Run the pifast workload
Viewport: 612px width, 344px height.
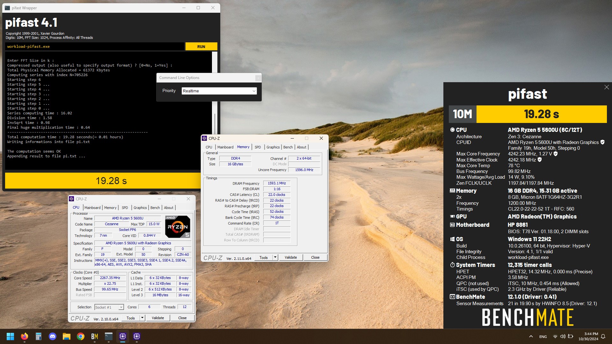point(201,47)
